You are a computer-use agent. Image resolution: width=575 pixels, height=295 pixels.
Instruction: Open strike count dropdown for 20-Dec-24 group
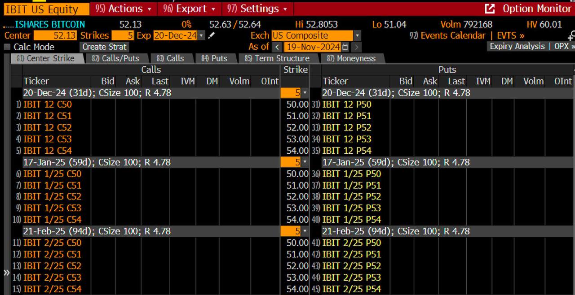(x=305, y=93)
